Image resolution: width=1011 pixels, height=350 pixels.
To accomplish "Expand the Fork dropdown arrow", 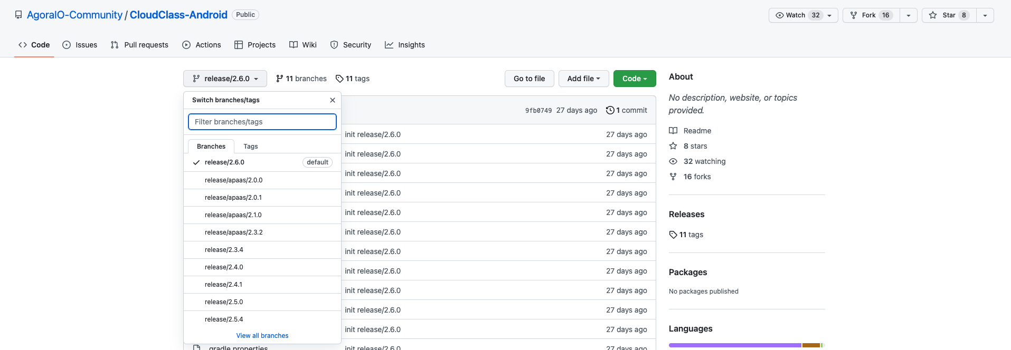I will [909, 15].
